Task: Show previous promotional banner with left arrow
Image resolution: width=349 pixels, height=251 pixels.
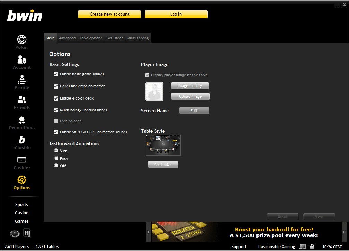Action: pos(148,232)
